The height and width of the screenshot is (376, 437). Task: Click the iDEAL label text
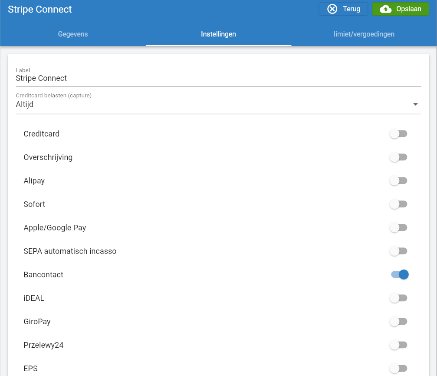pos(34,298)
